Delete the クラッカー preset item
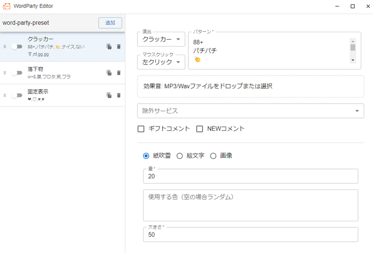373x253 pixels. tap(119, 47)
